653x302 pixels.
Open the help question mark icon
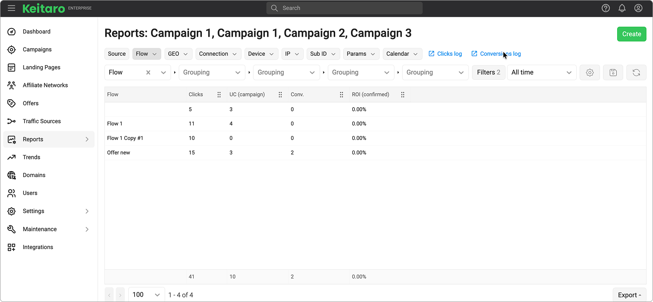pos(605,8)
